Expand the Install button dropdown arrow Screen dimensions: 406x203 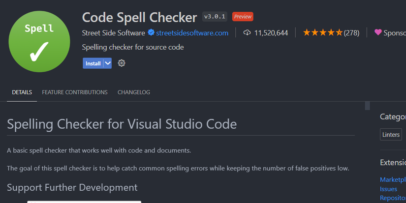click(108, 63)
